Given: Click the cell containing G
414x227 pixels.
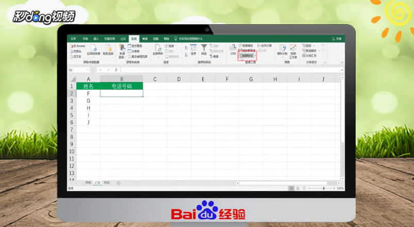Looking at the screenshot, I should tap(88, 101).
